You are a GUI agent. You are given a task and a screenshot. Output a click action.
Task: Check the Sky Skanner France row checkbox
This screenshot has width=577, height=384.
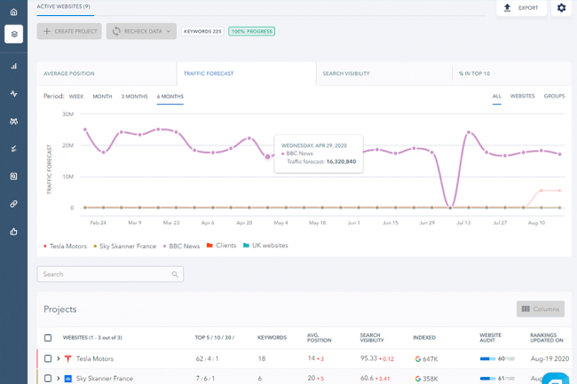tap(48, 379)
